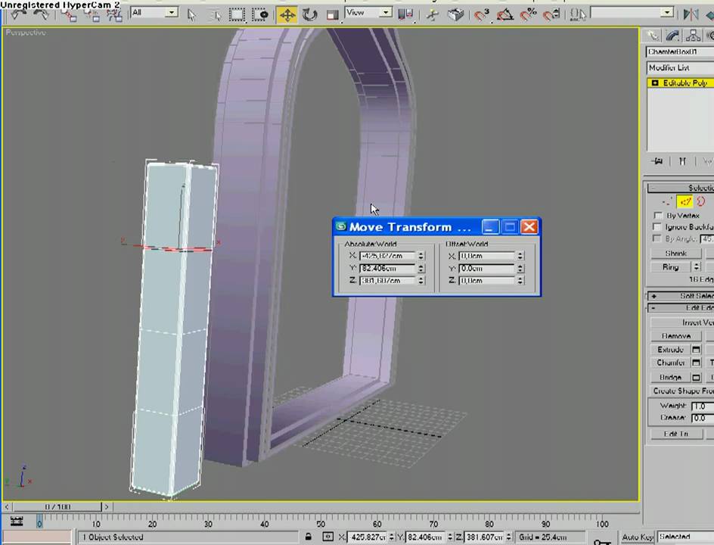
Task: Open Bridge settings dialog box icon
Action: [696, 377]
